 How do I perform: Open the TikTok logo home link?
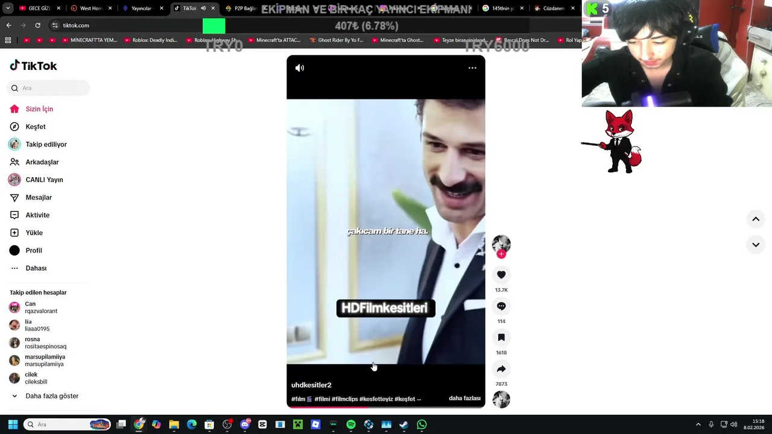pyautogui.click(x=33, y=66)
